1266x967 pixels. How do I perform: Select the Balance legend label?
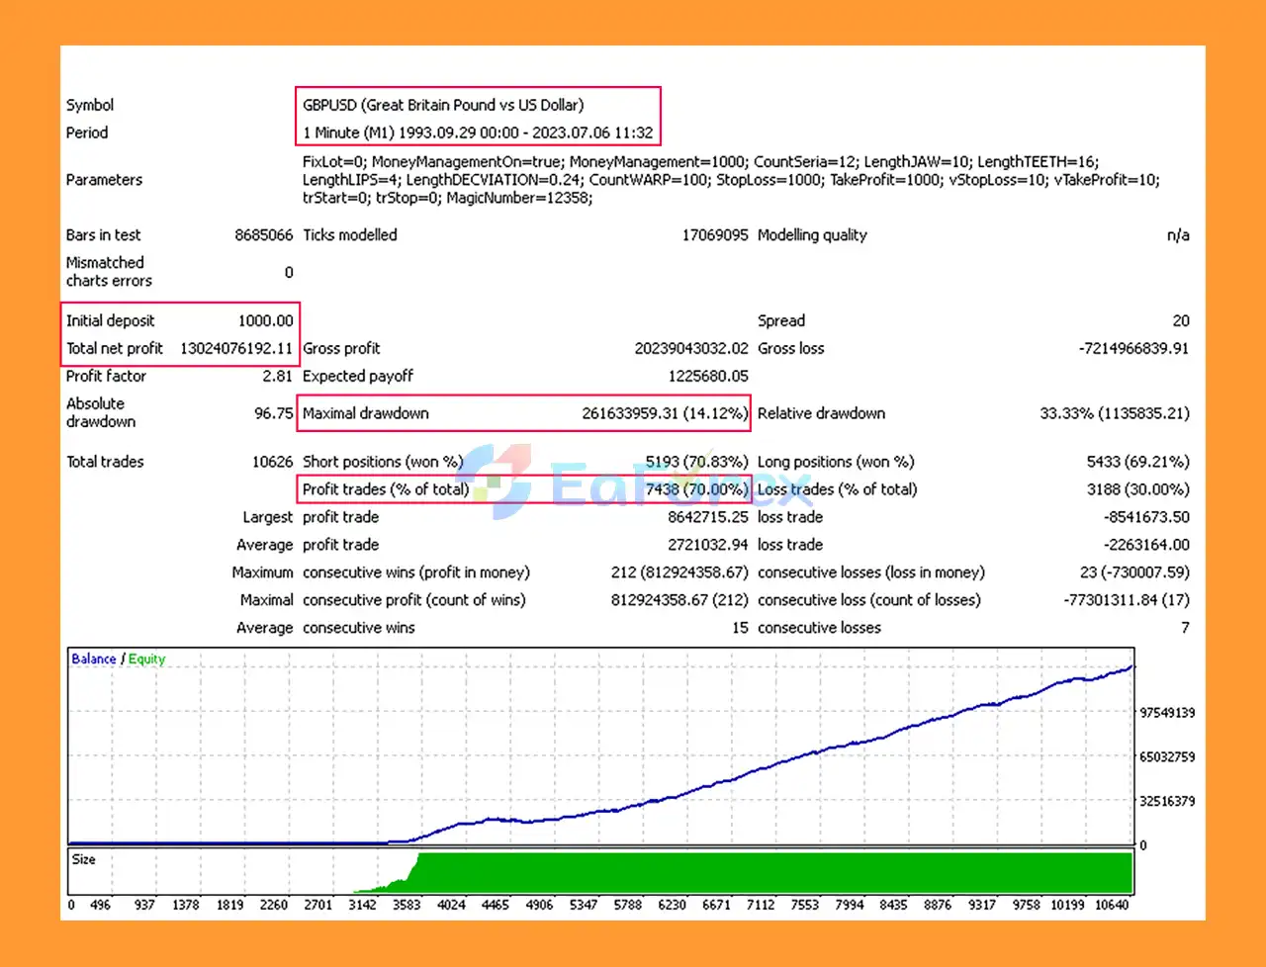93,659
